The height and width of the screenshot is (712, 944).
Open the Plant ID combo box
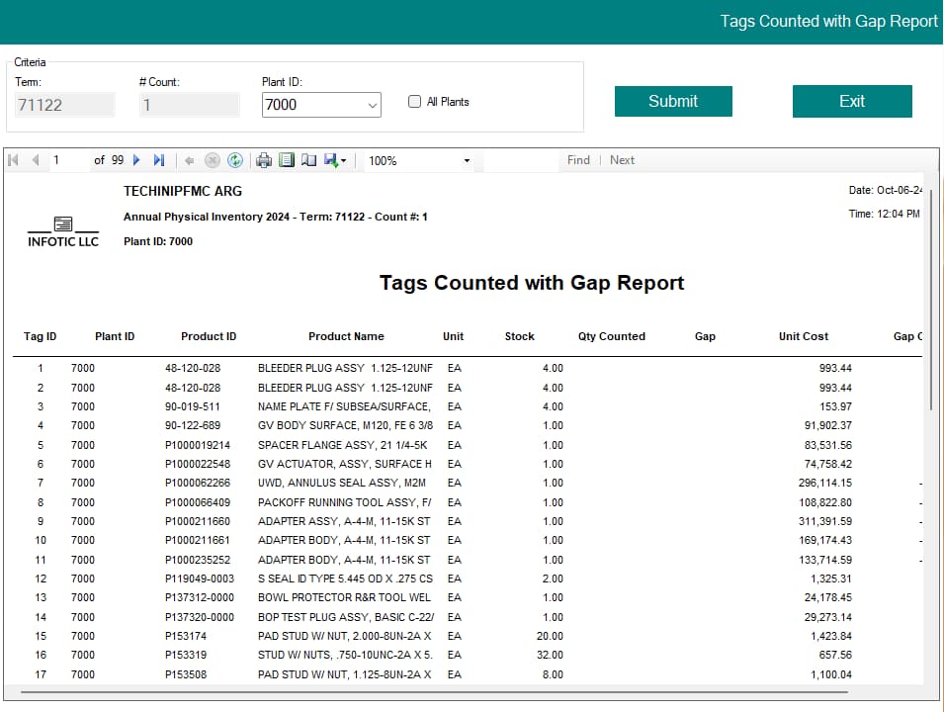[x=321, y=105]
